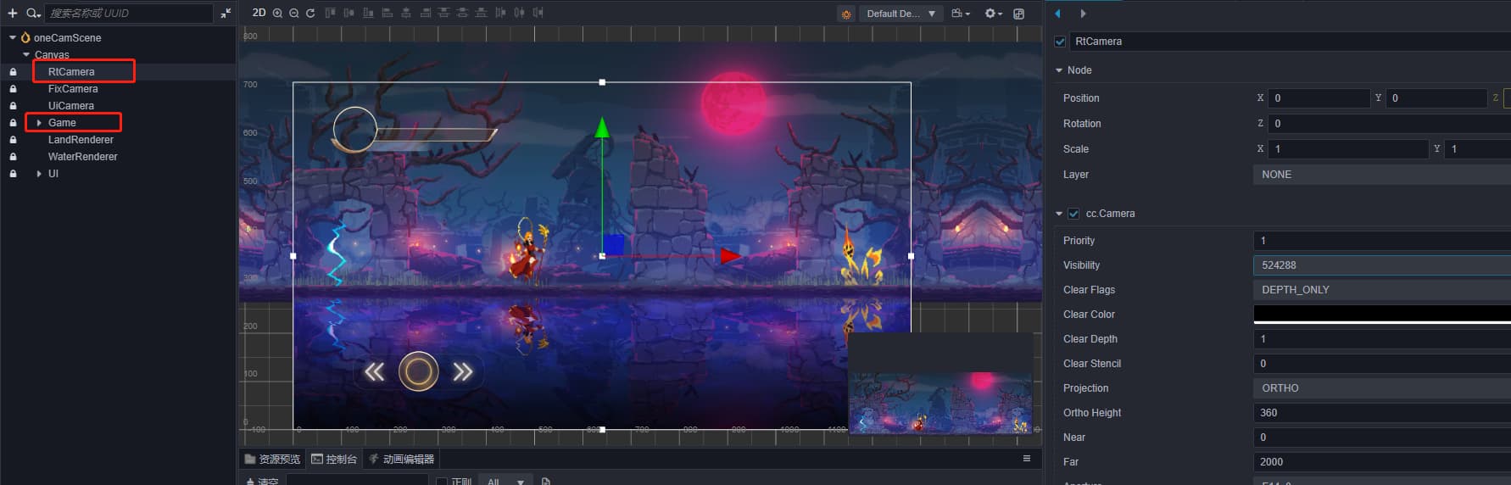Zoom out the scene view
Screen dimensions: 1511x485
point(293,14)
